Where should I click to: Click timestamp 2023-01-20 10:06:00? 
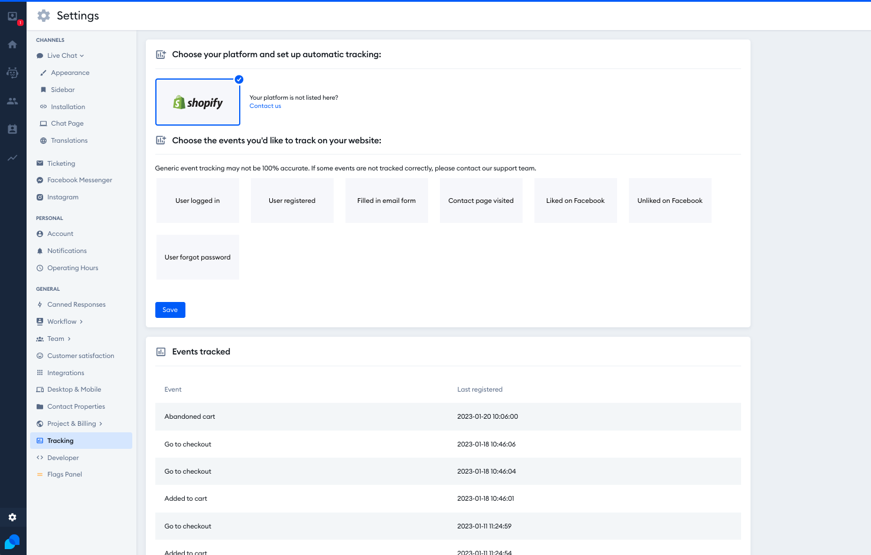(x=487, y=416)
